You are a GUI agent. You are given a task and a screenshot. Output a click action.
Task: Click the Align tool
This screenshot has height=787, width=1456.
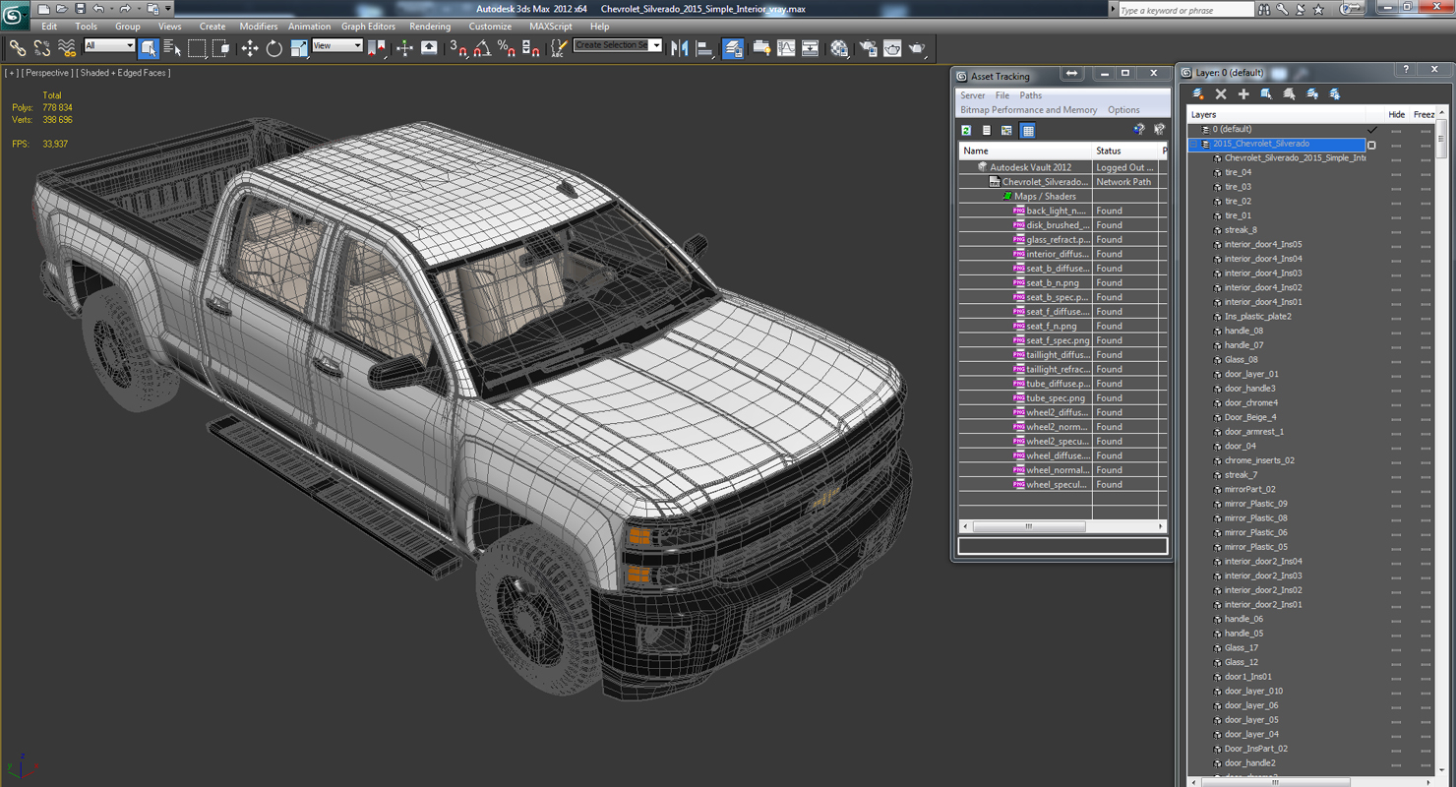point(704,47)
